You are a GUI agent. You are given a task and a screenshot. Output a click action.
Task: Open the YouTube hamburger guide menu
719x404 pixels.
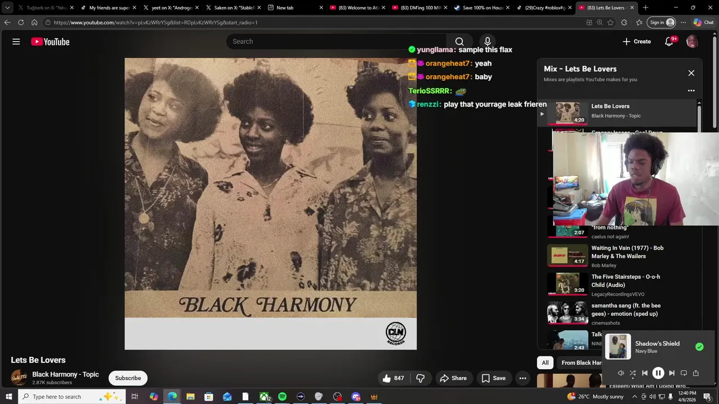pos(16,42)
